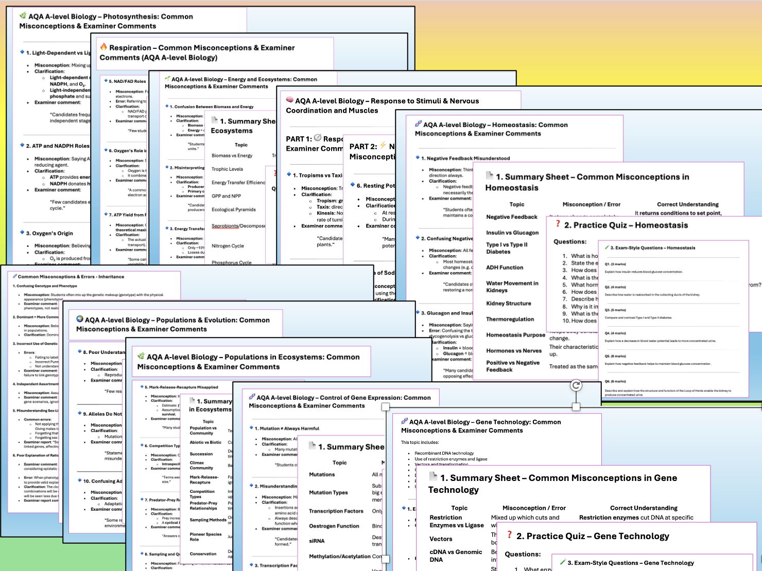762x571 pixels.
Task: Click 'ADH Function' in the Homeostasis summary
Action: click(x=505, y=267)
